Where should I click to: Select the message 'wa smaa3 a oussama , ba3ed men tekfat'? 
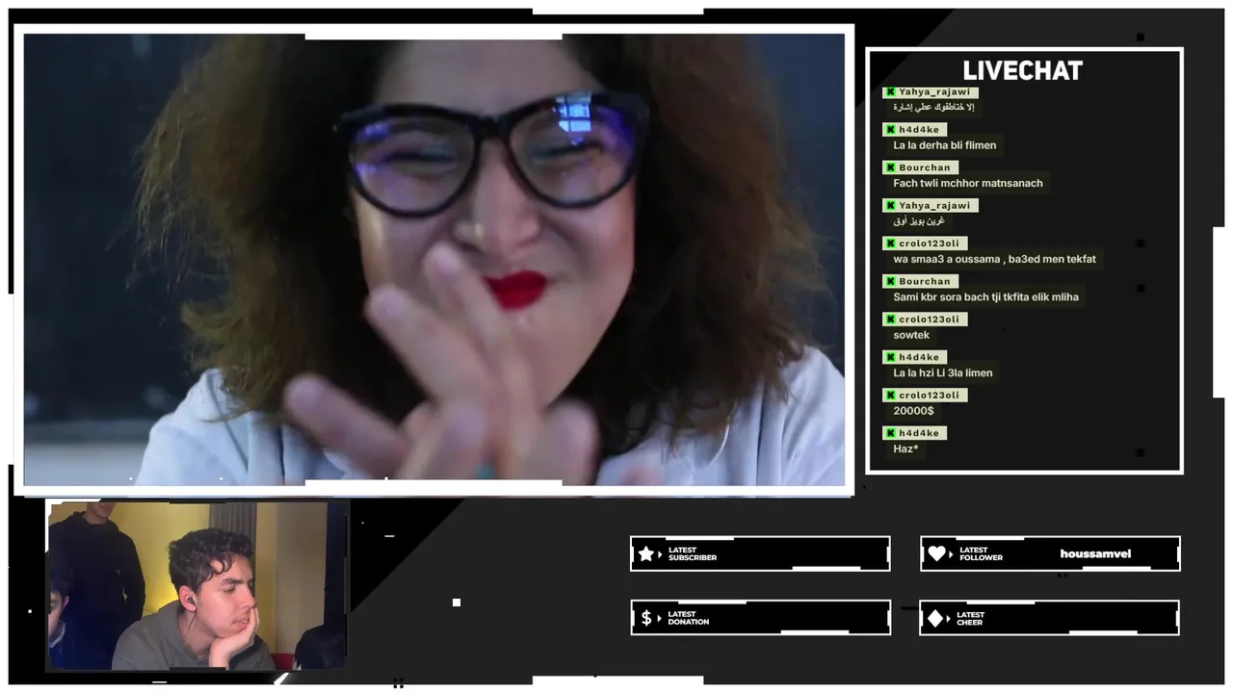(x=994, y=259)
